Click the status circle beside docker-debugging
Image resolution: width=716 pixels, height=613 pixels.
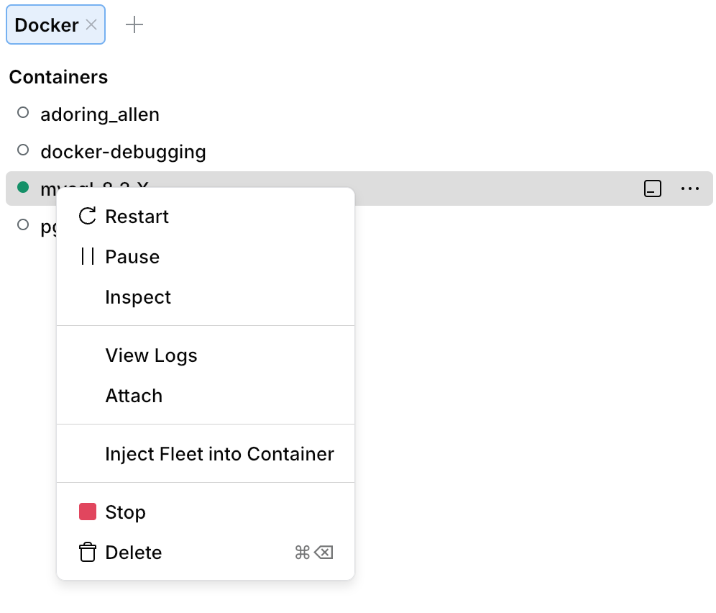click(22, 149)
